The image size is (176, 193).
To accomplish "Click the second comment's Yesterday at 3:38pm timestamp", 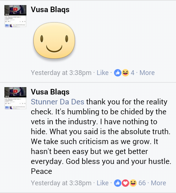I will pyautogui.click(x=61, y=183).
